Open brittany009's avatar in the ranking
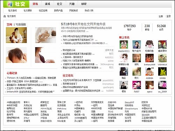Image resolution: width=175 pixels, height=131 pixels. pos(149,58)
